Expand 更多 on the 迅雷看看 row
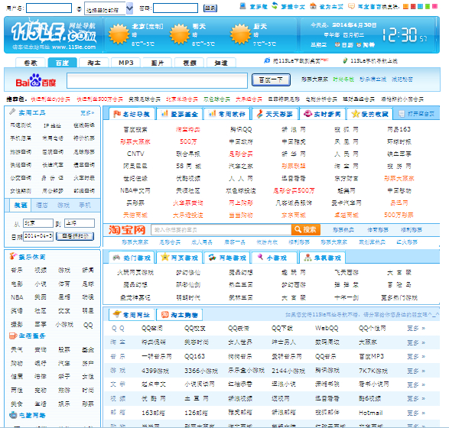Screen dimensions: 449x428 [416, 398]
